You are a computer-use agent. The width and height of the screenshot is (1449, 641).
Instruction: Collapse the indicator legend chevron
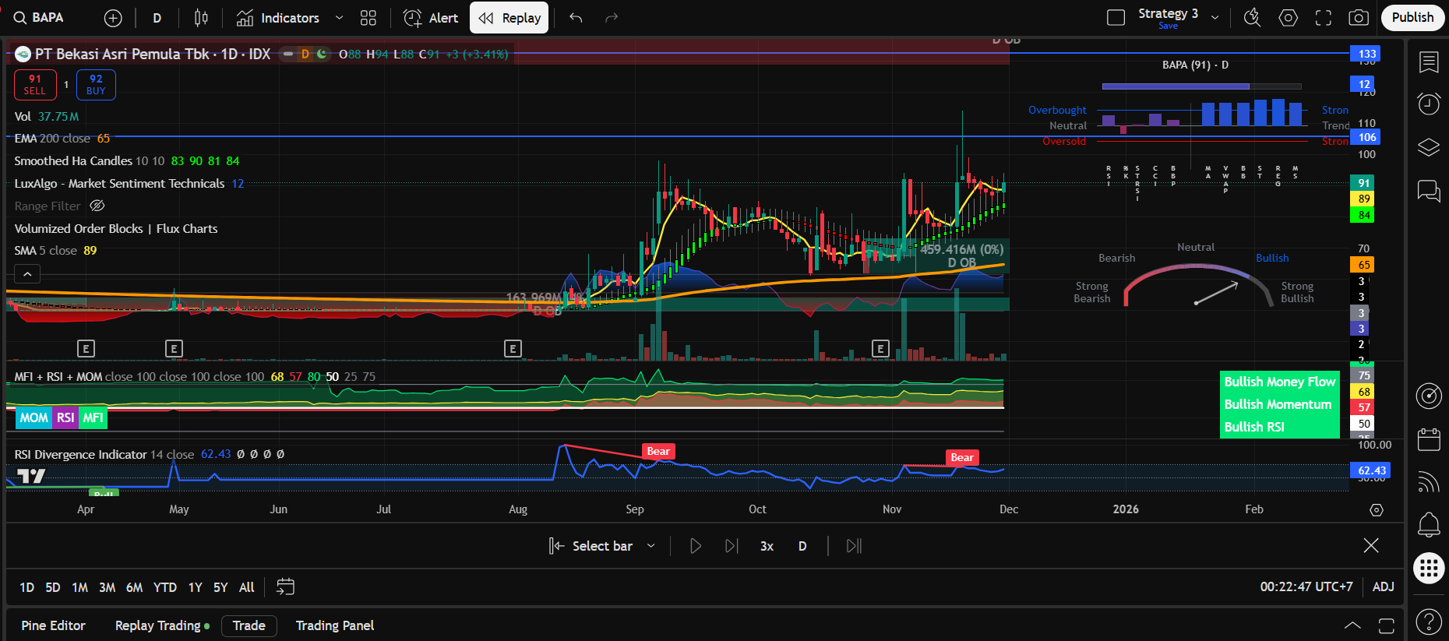click(27, 273)
